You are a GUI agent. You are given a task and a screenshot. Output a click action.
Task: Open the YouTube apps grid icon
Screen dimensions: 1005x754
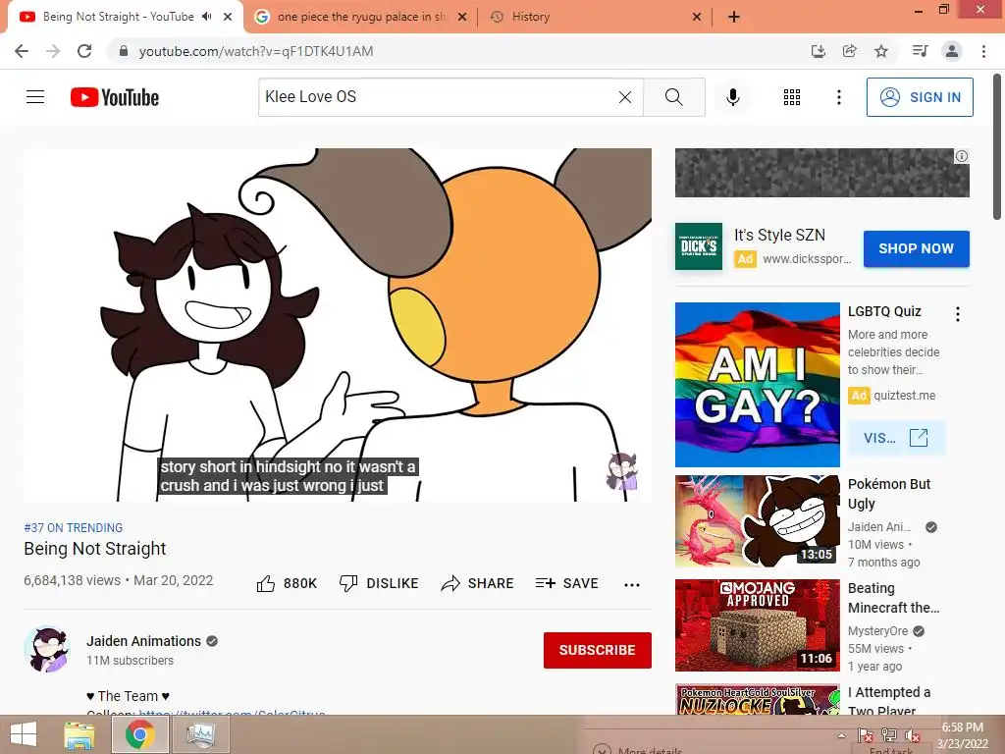pos(792,97)
